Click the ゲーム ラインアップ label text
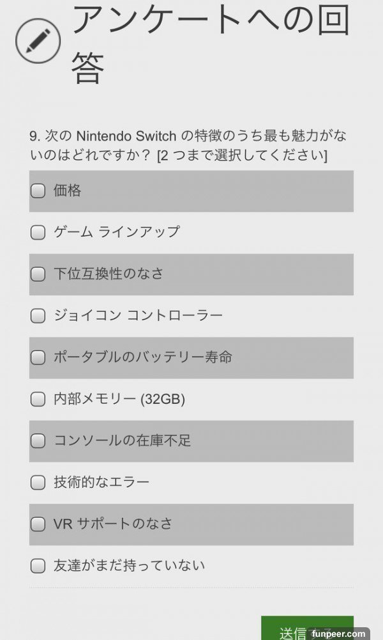The image size is (383, 640). pyautogui.click(x=117, y=232)
